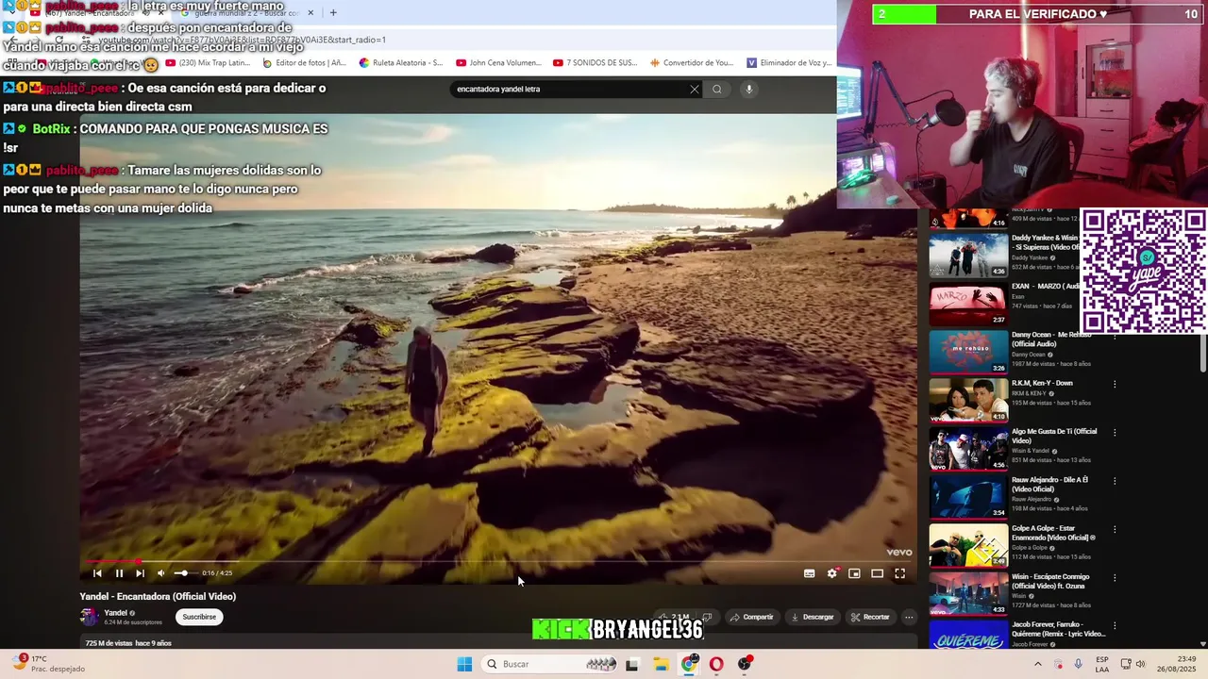
Task: Close the 'guerra mundial z 2' tab
Action: 310,13
